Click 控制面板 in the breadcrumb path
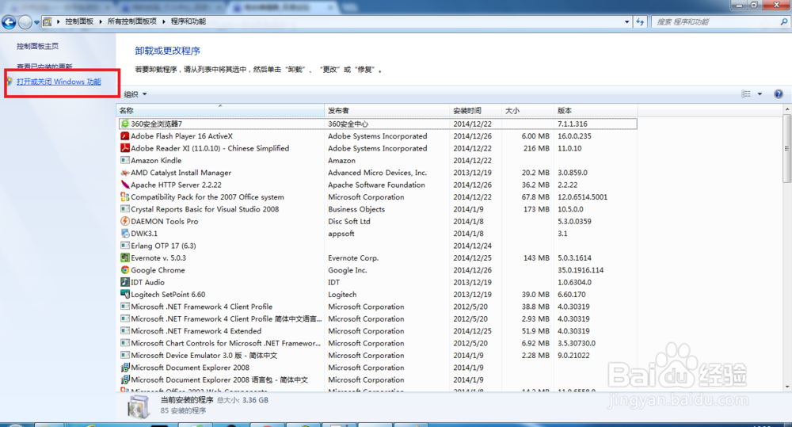Viewport: 792px width, 427px height. click(x=79, y=21)
